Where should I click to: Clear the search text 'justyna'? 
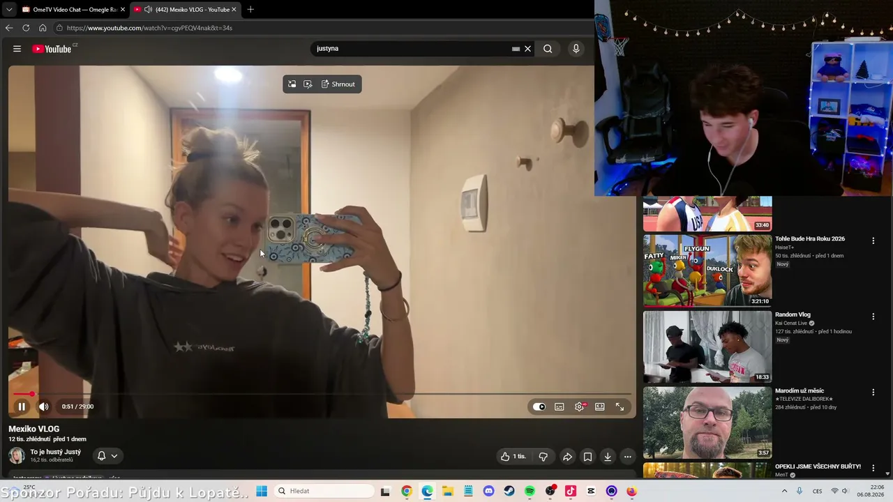[x=528, y=49]
